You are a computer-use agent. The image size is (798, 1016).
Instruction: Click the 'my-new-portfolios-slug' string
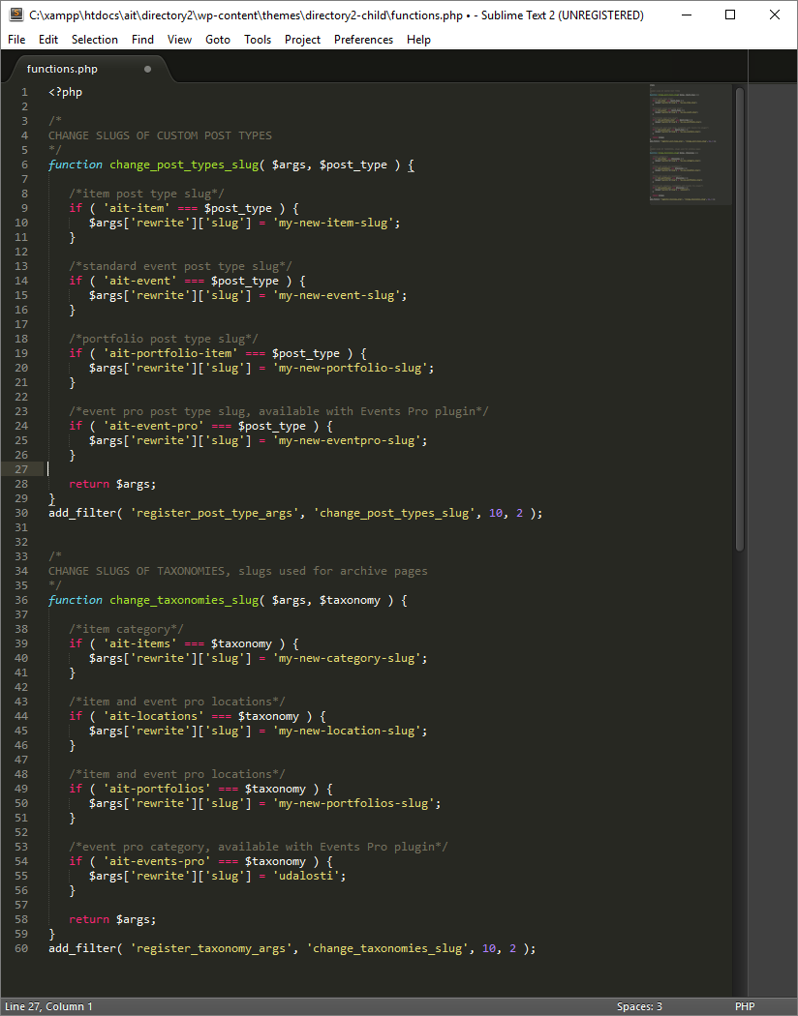click(353, 803)
